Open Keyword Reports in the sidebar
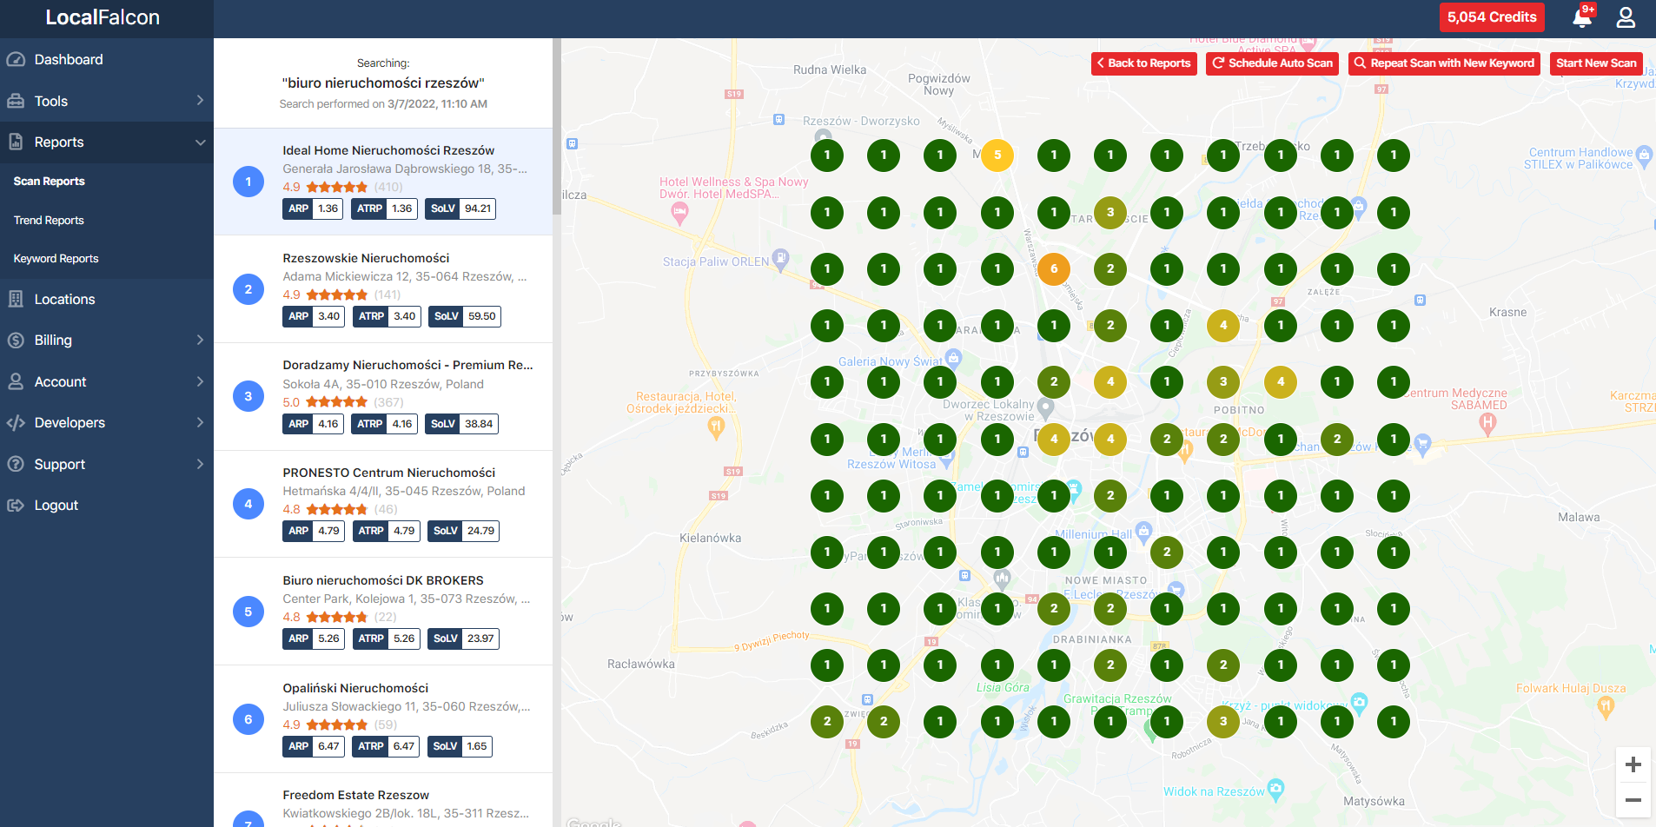Screen dimensions: 1656x827 point(56,259)
